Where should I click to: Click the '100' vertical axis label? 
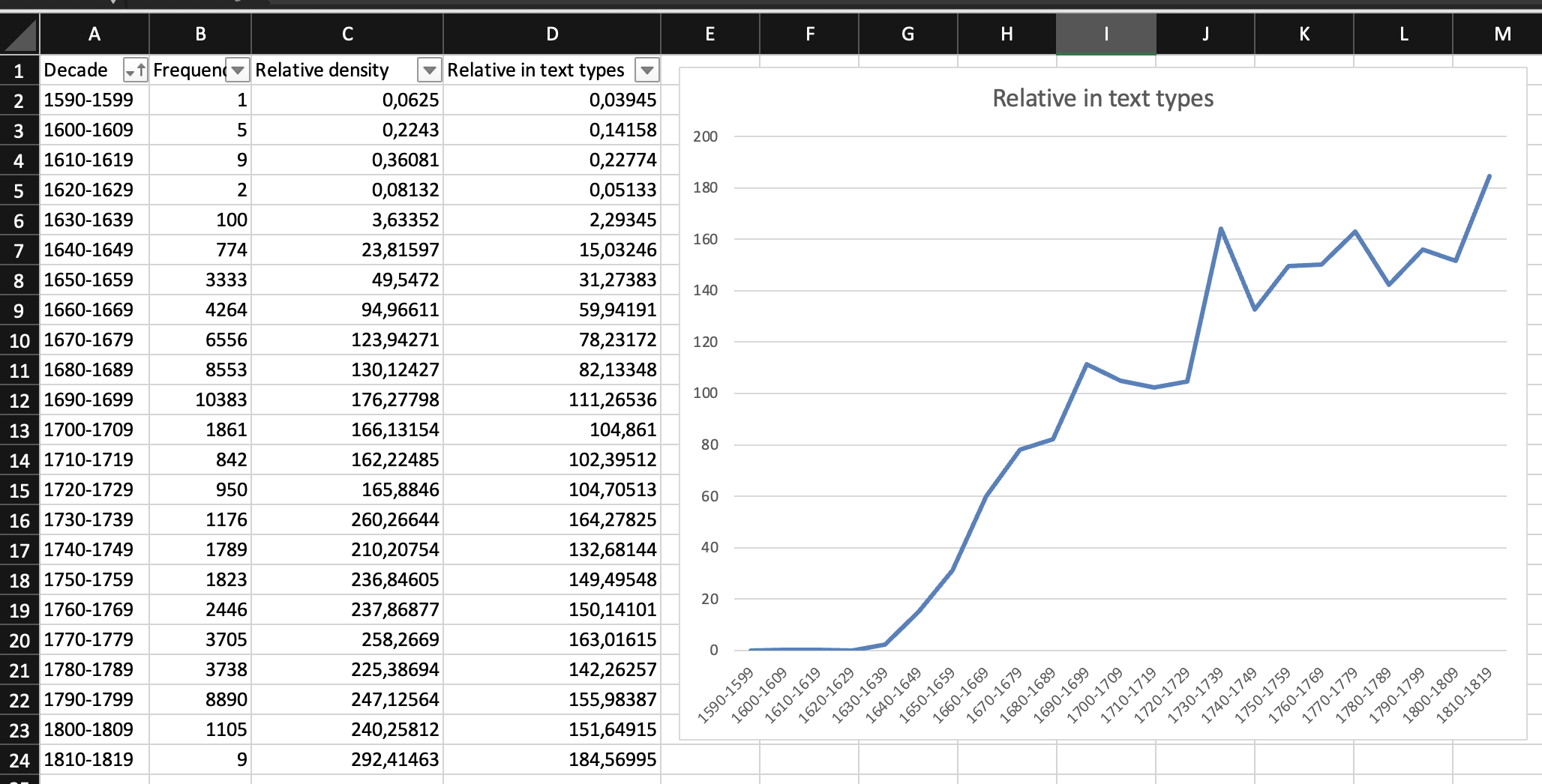[x=705, y=393]
